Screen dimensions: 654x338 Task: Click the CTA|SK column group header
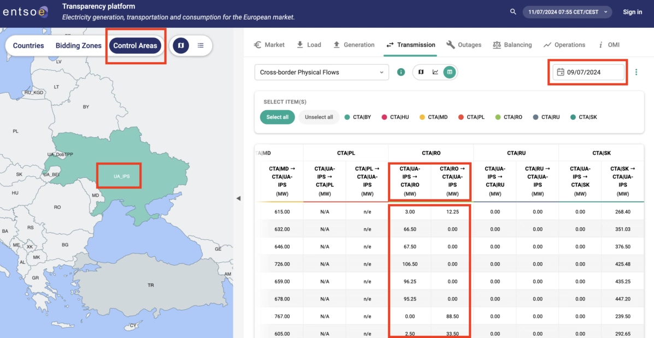pos(601,153)
